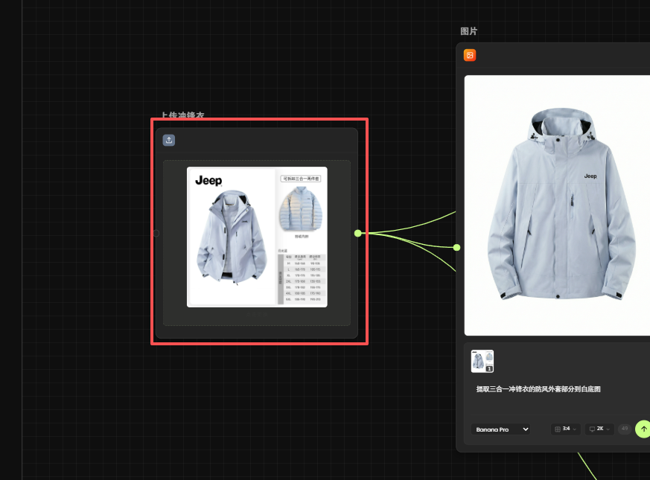650x480 pixels.
Task: Click the hollow input port on the upload node's left edge
Action: pyautogui.click(x=156, y=233)
